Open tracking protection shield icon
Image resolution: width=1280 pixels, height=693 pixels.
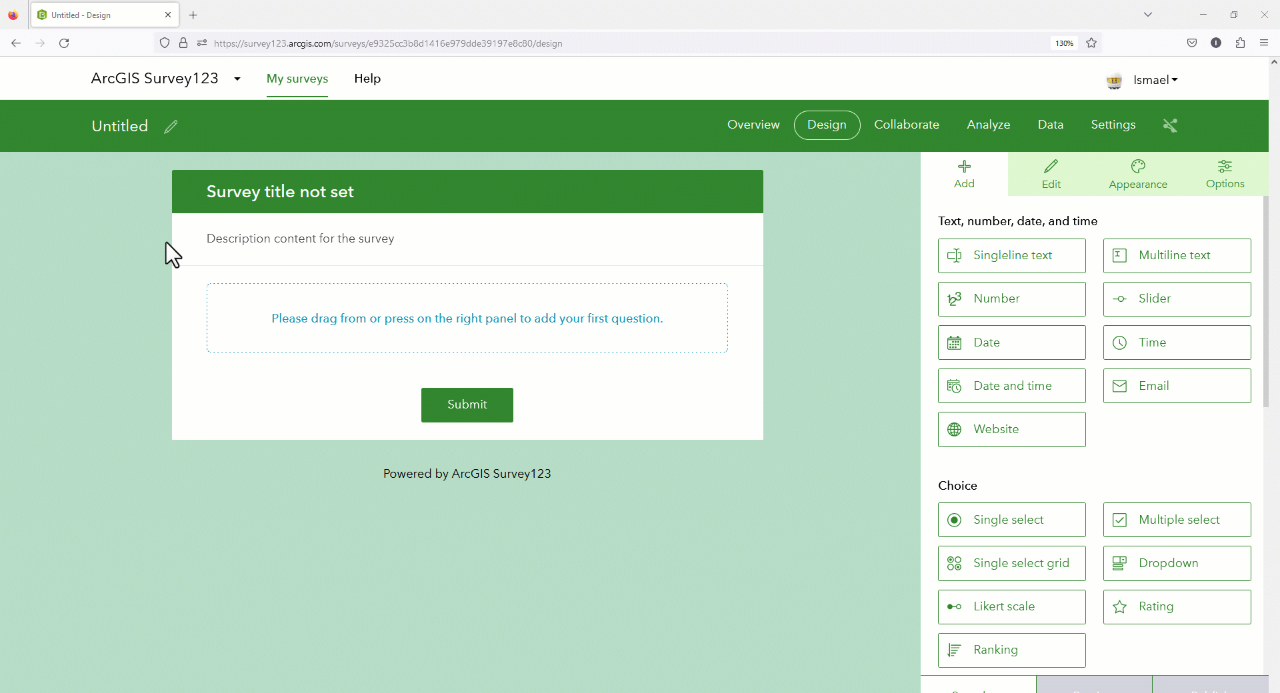pos(165,43)
